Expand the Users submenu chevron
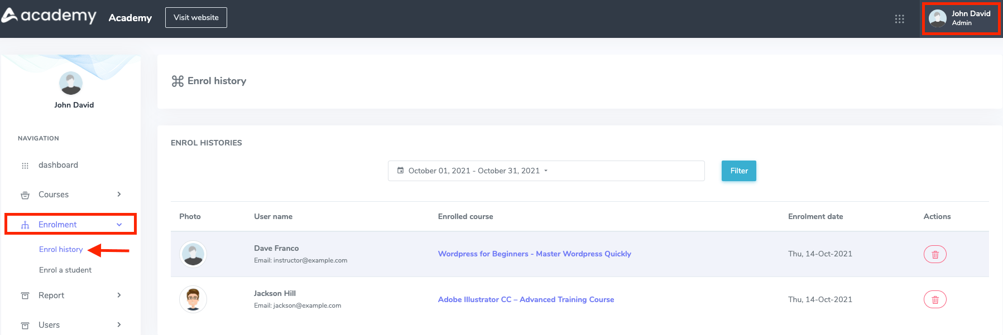 (119, 325)
